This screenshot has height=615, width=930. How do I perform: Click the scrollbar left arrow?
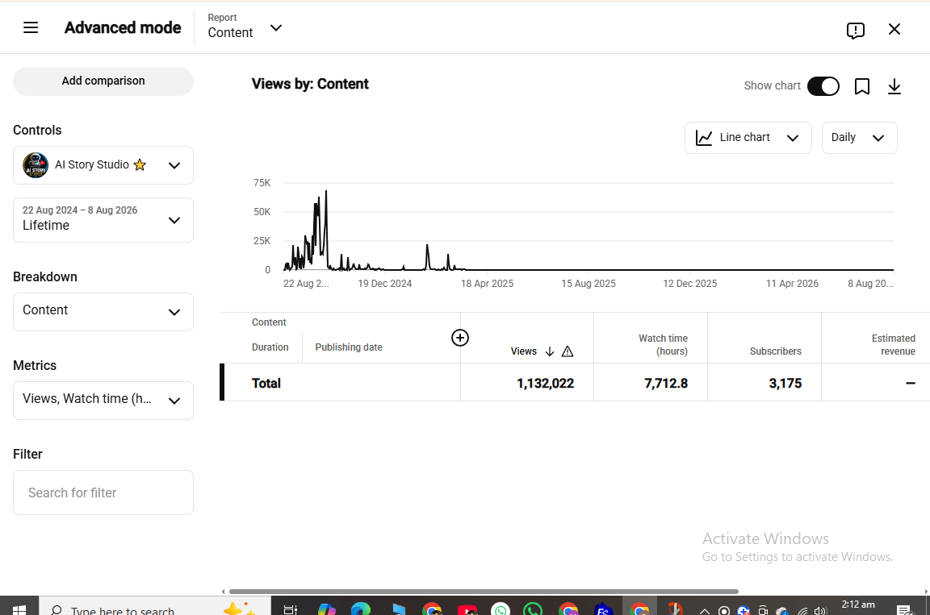coord(223,592)
